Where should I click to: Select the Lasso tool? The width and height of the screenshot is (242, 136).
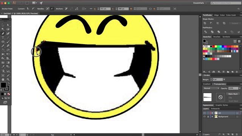[8, 29]
